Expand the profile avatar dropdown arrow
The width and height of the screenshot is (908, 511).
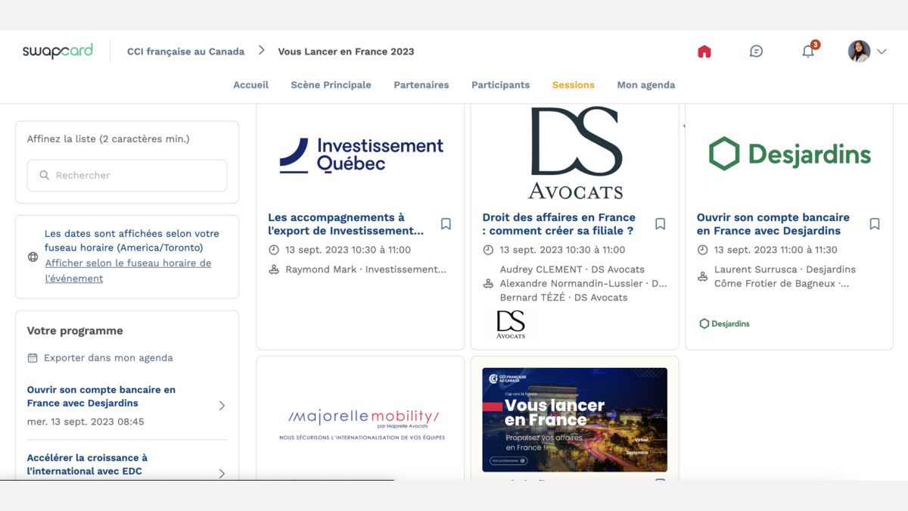pos(882,51)
